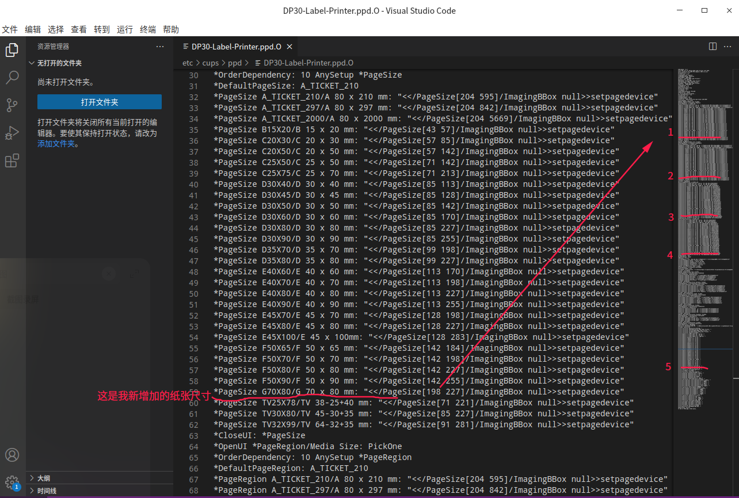Open the Source Control view
The image size is (739, 498).
[12, 105]
